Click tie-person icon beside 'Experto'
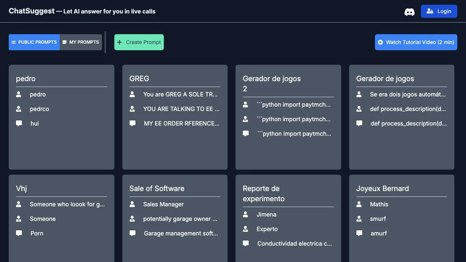 [245, 229]
